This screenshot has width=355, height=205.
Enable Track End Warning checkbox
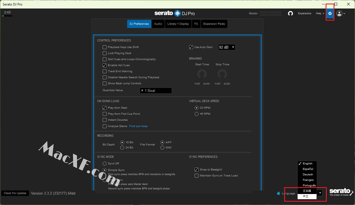(x=105, y=71)
